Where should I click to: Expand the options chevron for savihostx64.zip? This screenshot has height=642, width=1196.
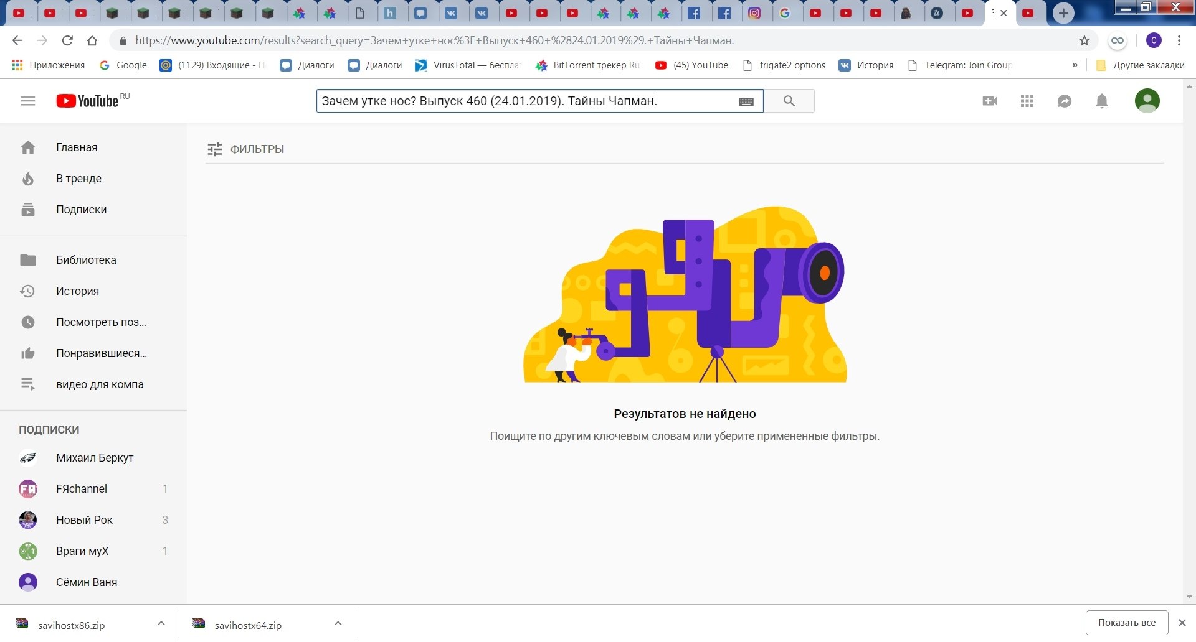(338, 623)
